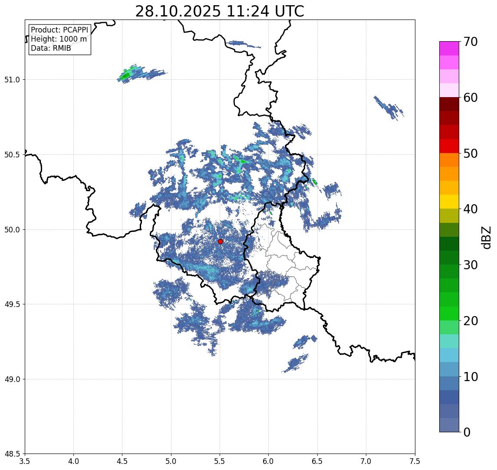Image resolution: width=497 pixels, height=470 pixels.
Task: Click the colorbar tick label 10
Action: (x=471, y=377)
